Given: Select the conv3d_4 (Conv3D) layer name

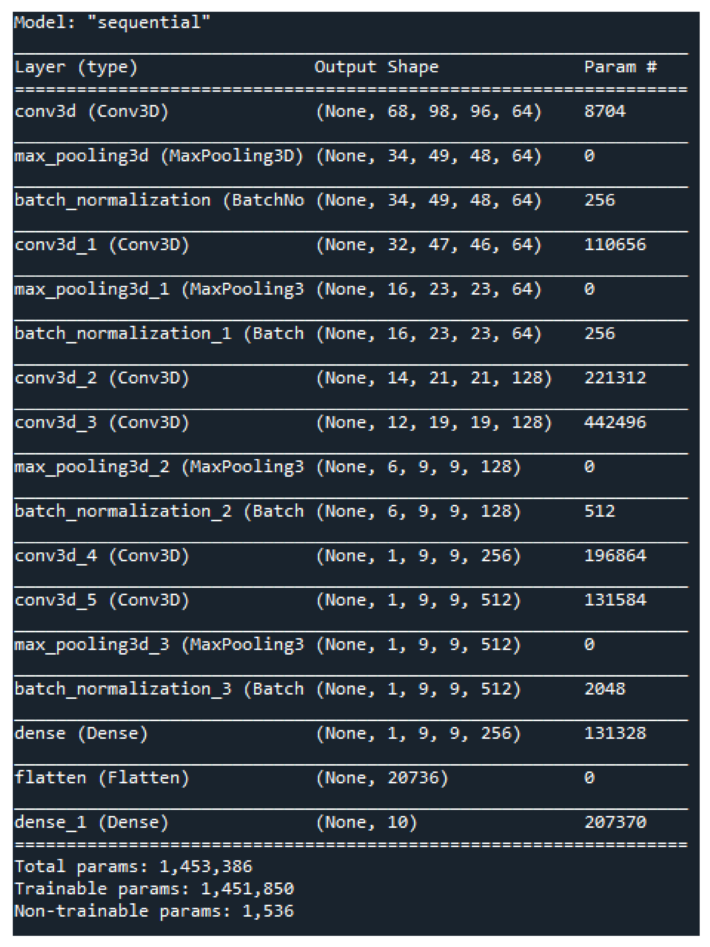Looking at the screenshot, I should (x=102, y=556).
